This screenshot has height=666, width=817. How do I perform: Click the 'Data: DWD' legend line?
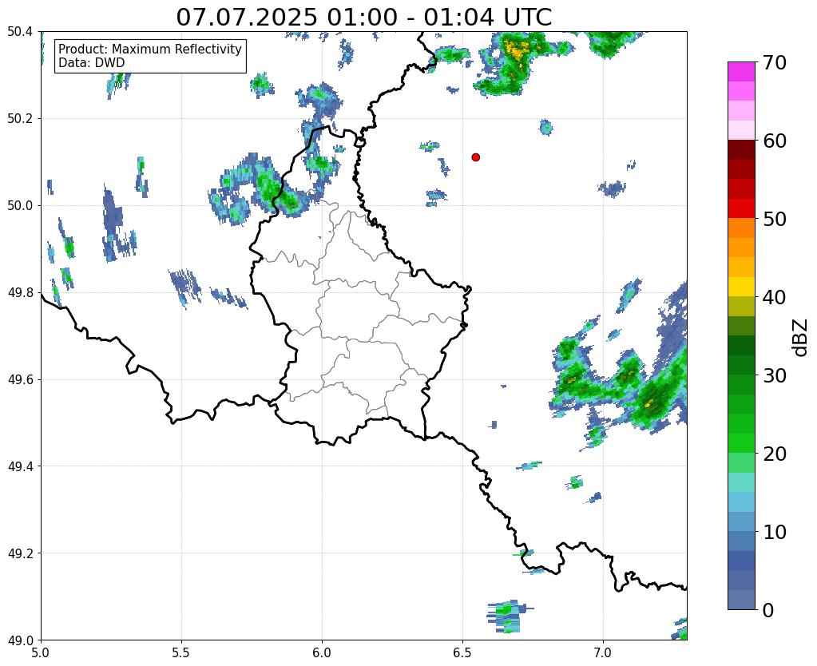tap(92, 63)
